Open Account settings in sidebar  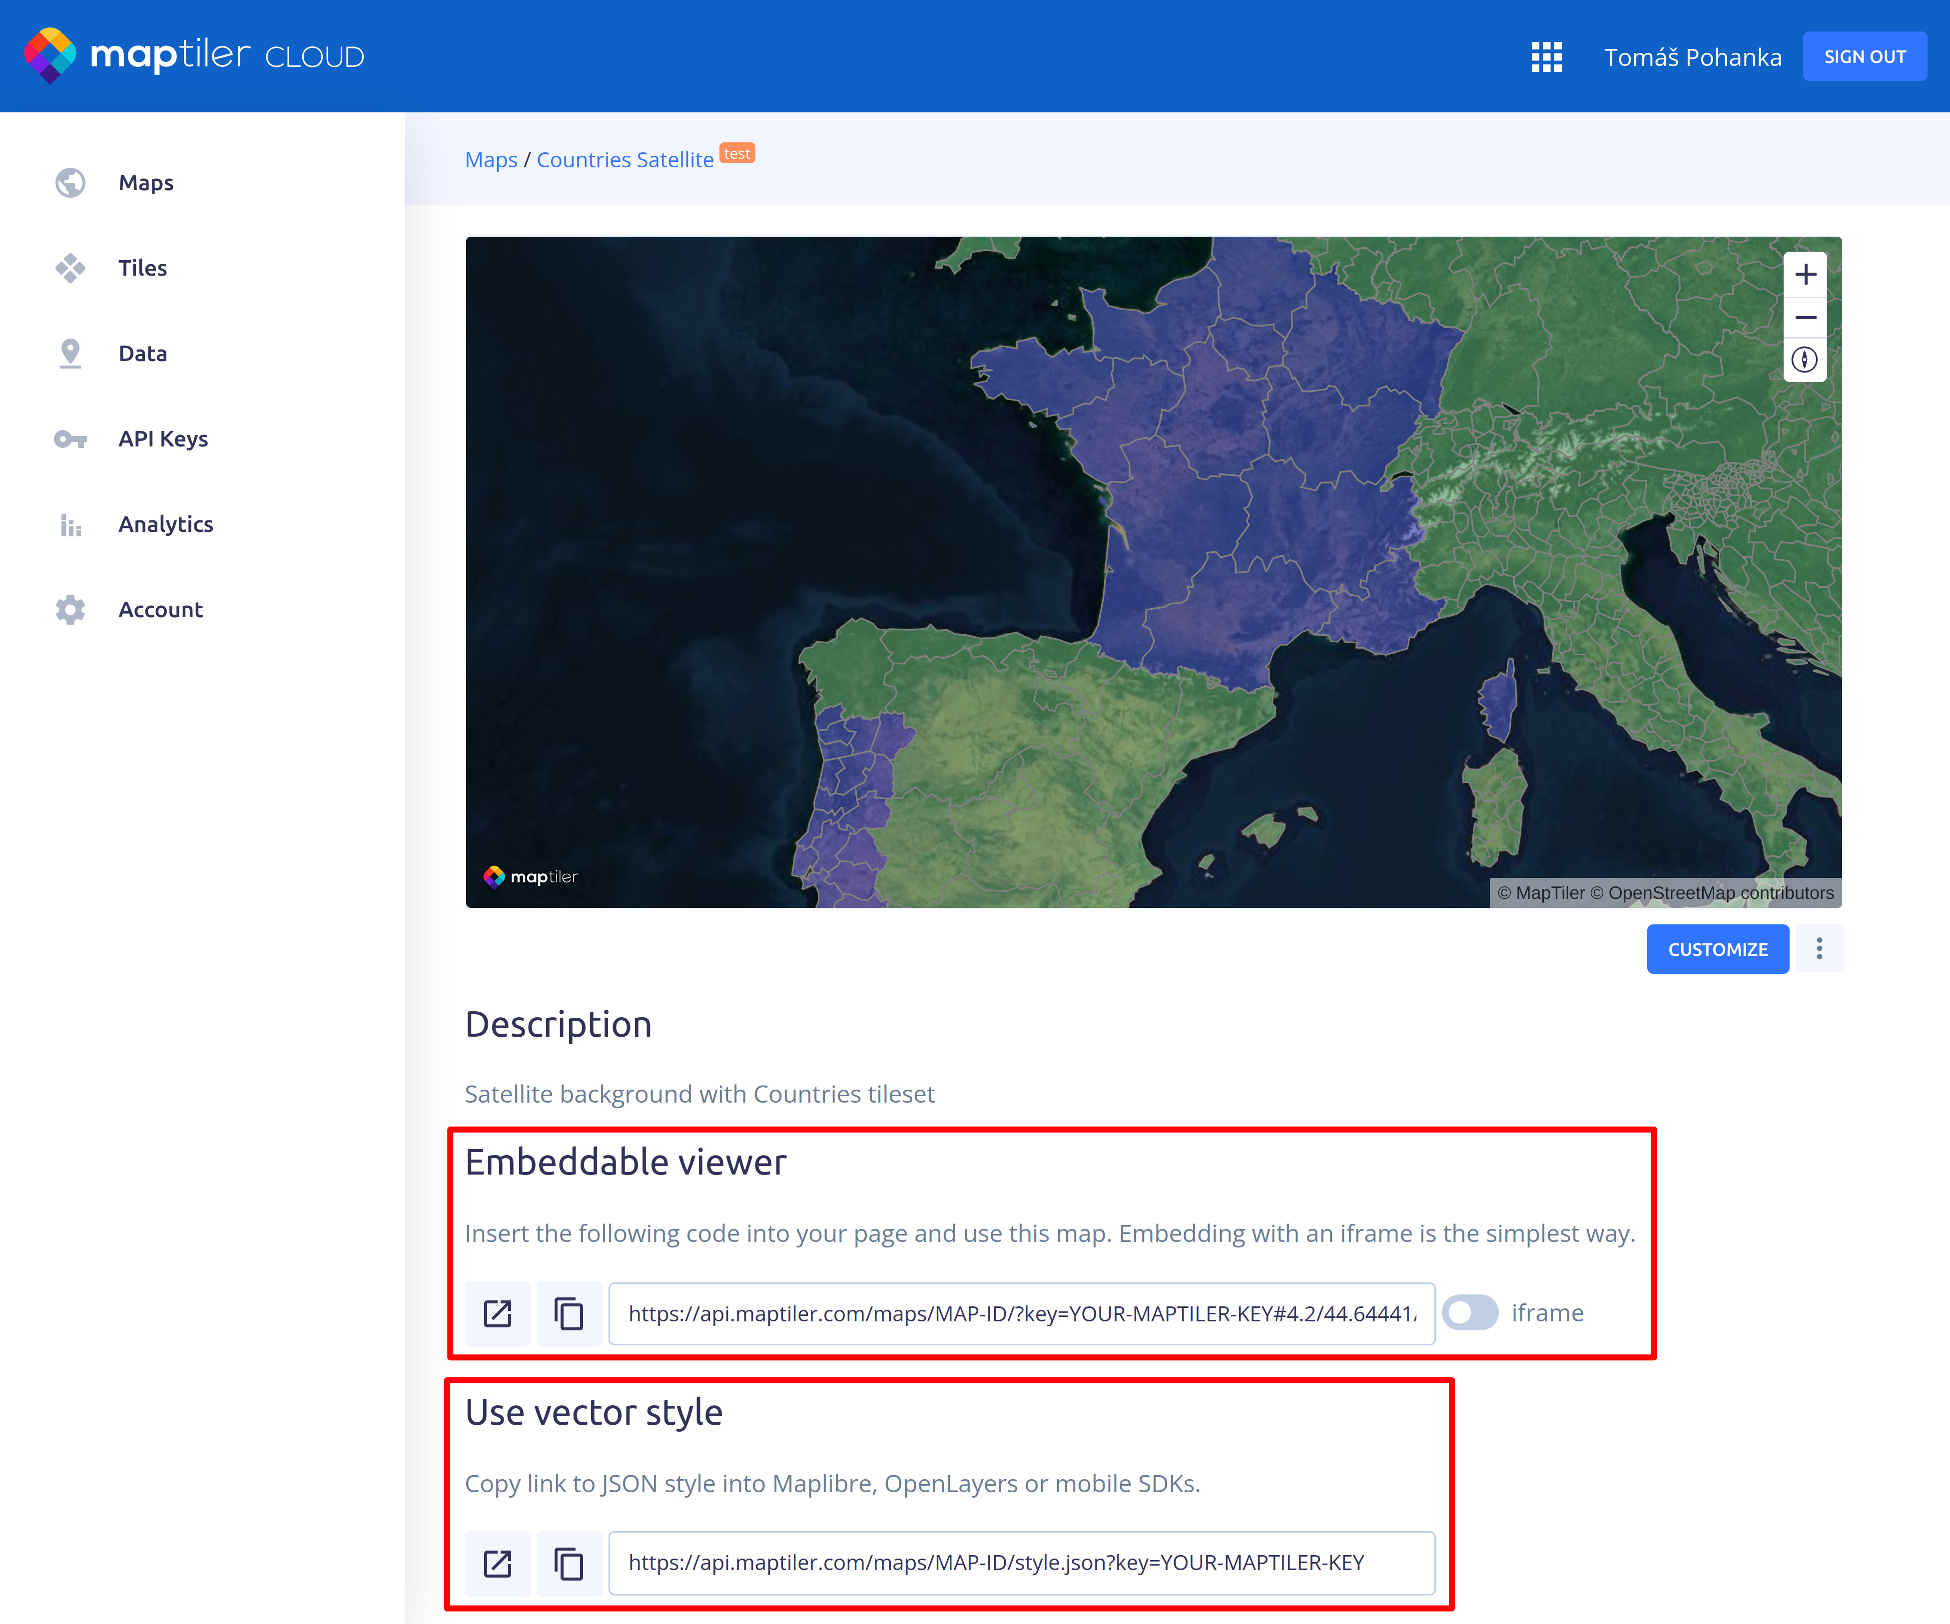160,610
